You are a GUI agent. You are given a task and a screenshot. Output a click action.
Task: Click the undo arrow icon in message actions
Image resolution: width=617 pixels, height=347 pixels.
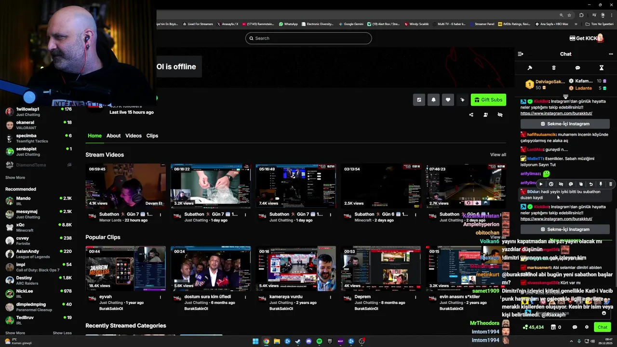(591, 184)
